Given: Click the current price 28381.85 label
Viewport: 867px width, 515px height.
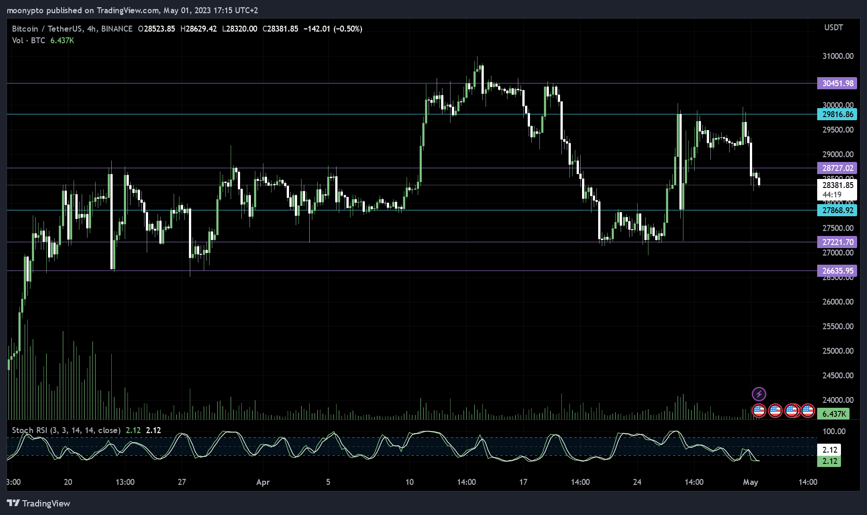Looking at the screenshot, I should [837, 185].
